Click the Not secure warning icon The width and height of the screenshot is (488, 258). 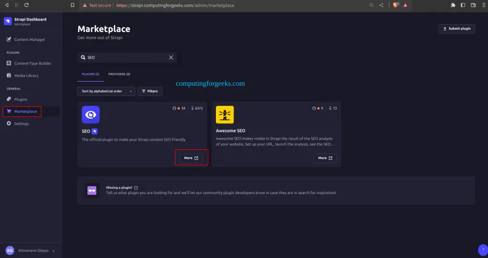85,5
